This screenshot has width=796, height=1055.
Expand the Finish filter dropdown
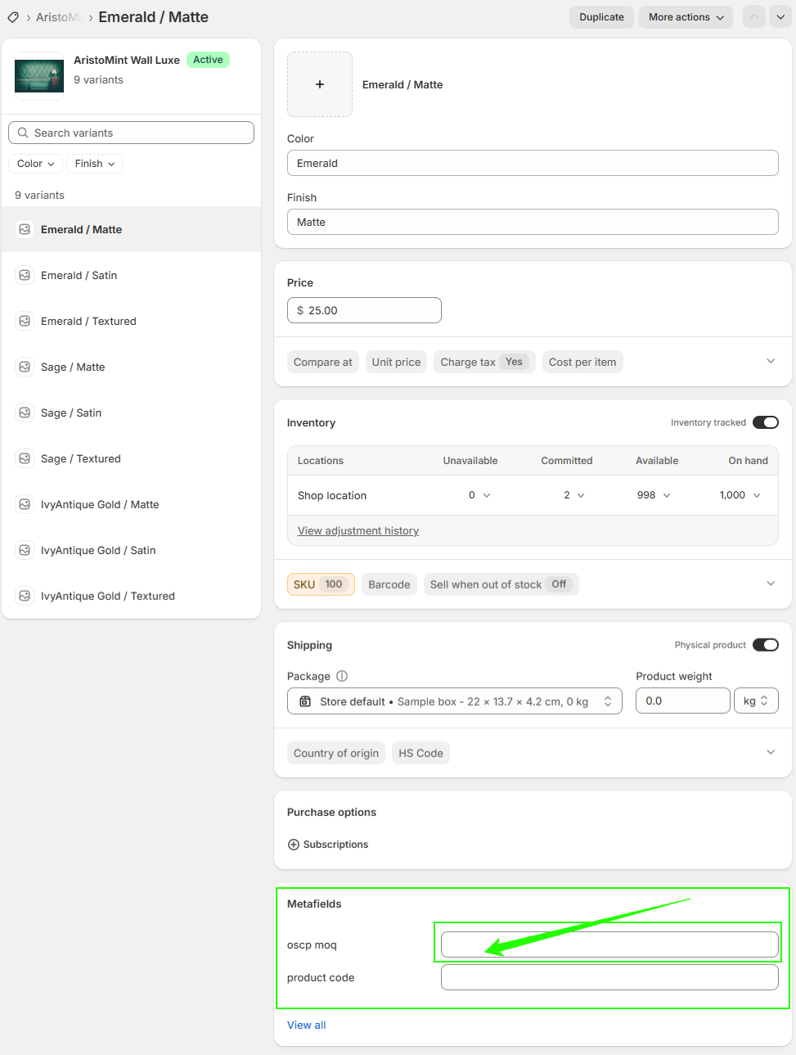pos(94,164)
